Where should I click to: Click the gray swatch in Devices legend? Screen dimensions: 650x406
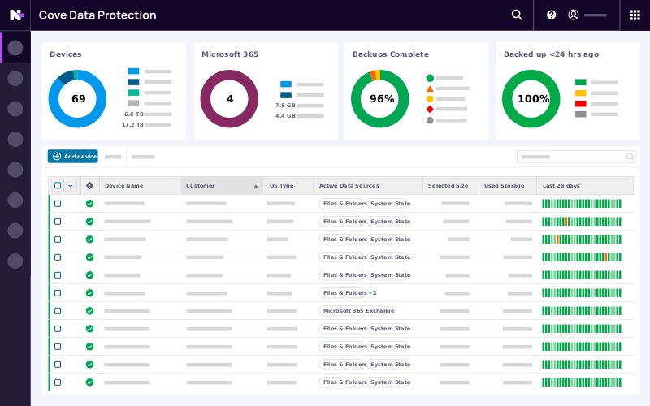coord(133,103)
